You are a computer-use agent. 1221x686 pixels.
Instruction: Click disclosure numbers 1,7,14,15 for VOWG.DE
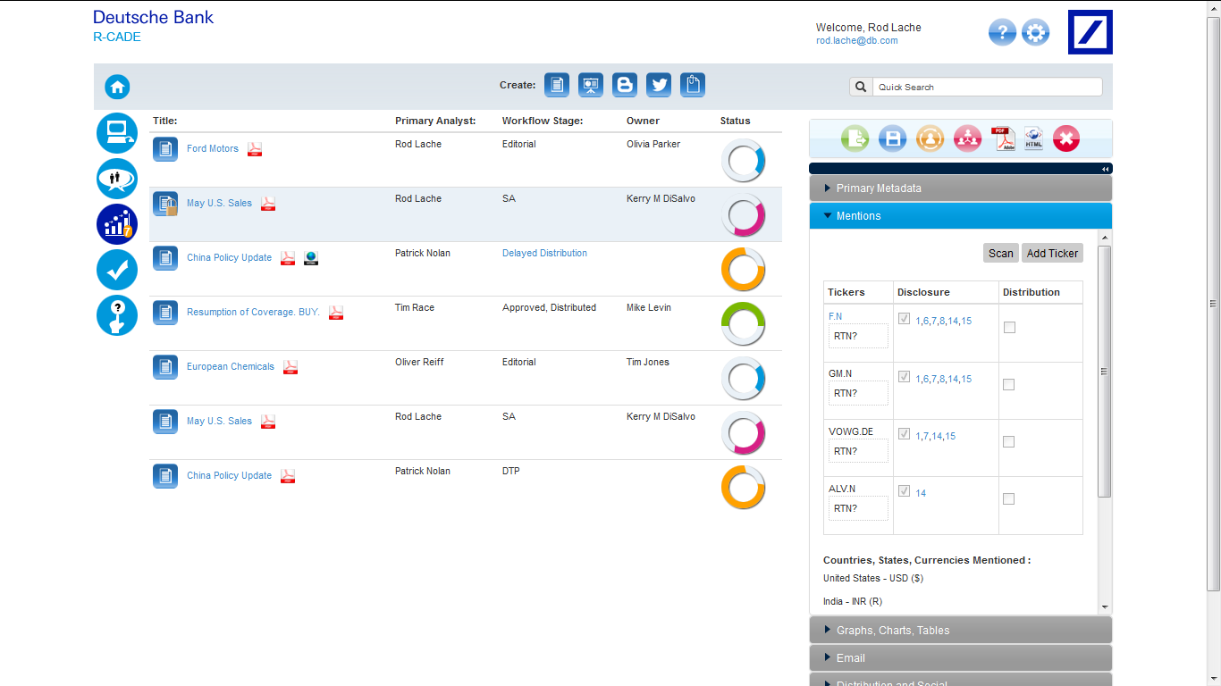pyautogui.click(x=935, y=437)
